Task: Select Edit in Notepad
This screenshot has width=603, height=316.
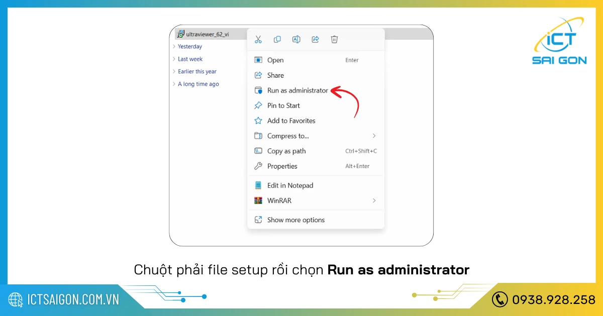Action: [x=316, y=185]
